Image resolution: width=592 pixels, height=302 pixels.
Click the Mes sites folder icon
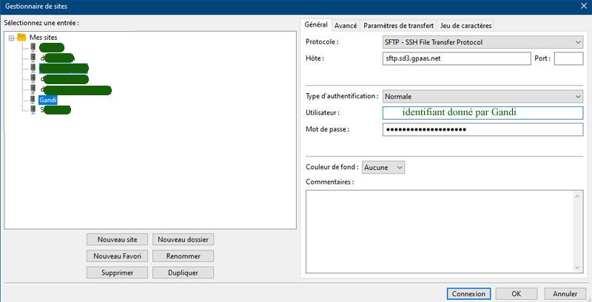[21, 37]
